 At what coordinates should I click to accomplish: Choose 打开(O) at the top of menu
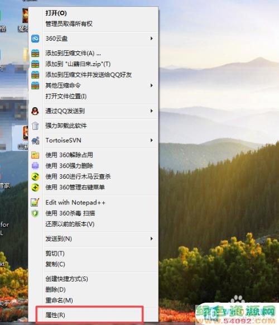[56, 13]
